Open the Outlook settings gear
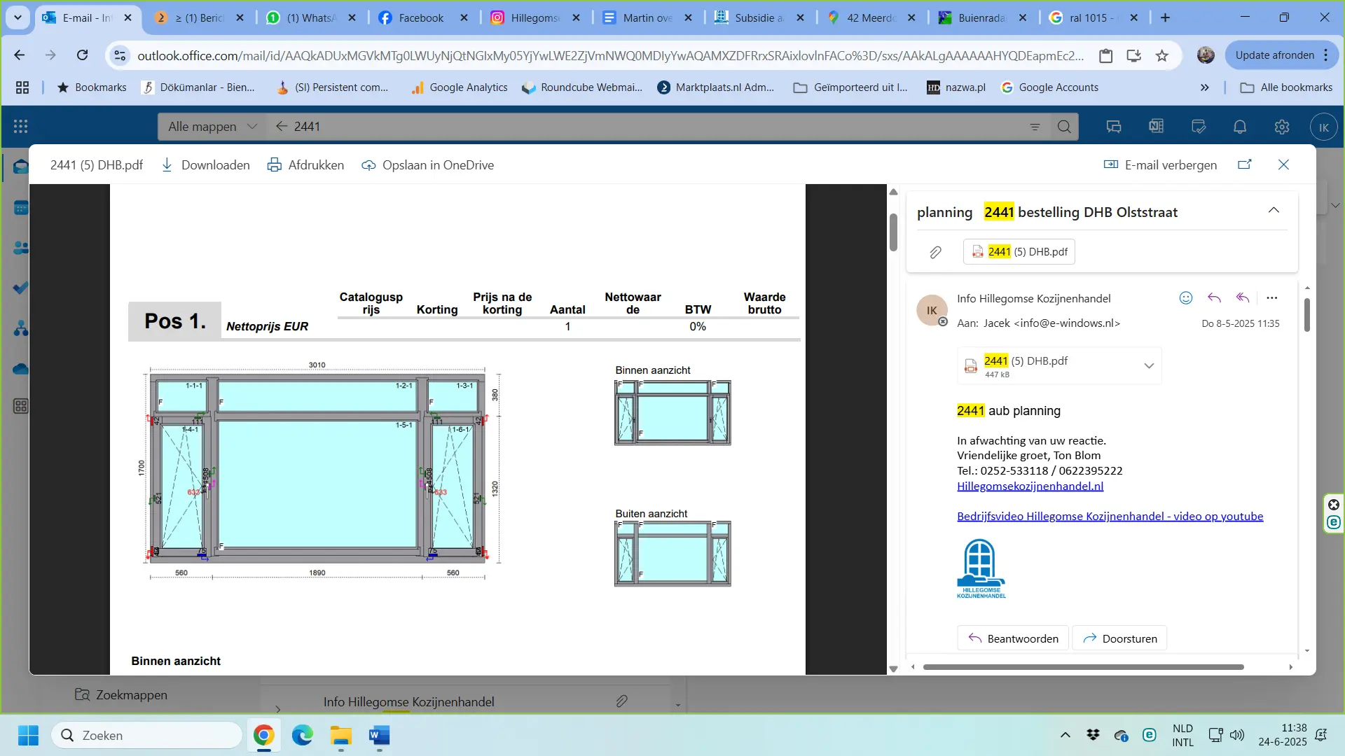 [x=1281, y=127]
